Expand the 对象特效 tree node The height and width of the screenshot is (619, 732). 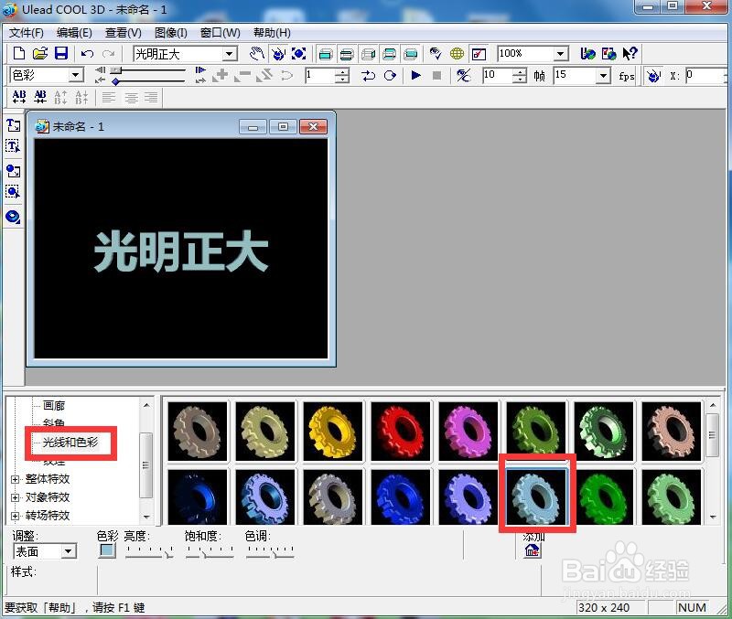coord(15,497)
